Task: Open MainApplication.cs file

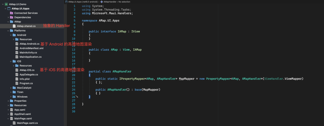Action: pos(31,57)
